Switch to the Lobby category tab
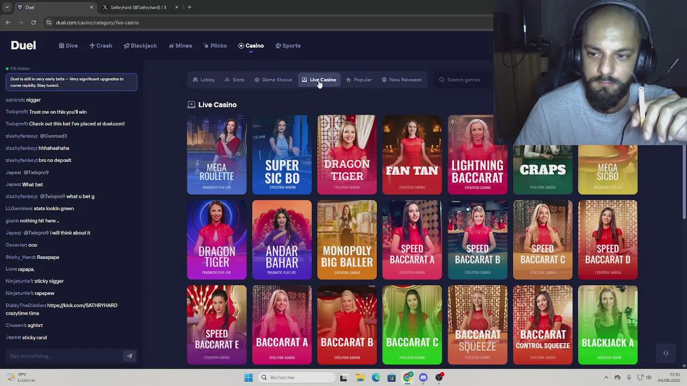The image size is (687, 386). [x=203, y=80]
